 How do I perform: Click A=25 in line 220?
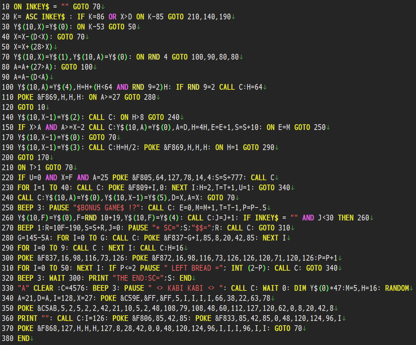(101, 177)
